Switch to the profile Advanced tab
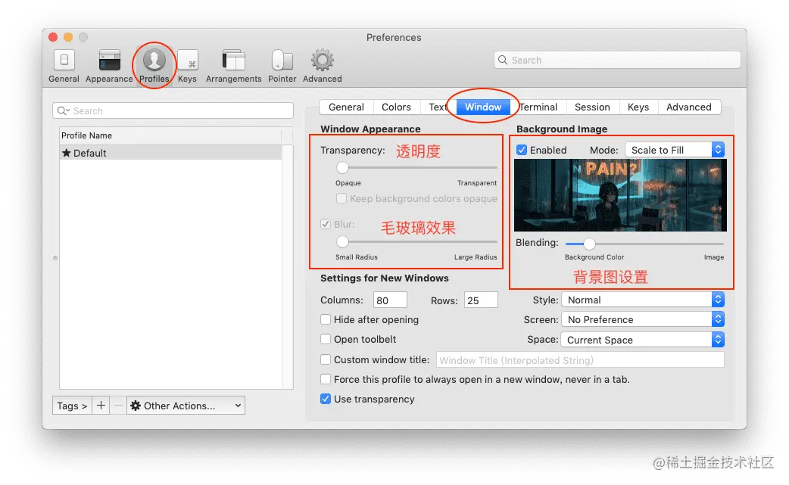Image resolution: width=789 pixels, height=485 pixels. [x=689, y=107]
